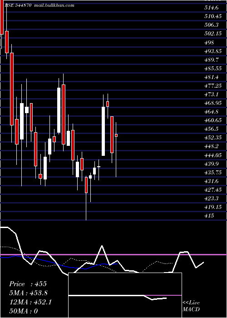Click the 485.55 price axis label
The image size is (227, 318).
[x=213, y=68]
